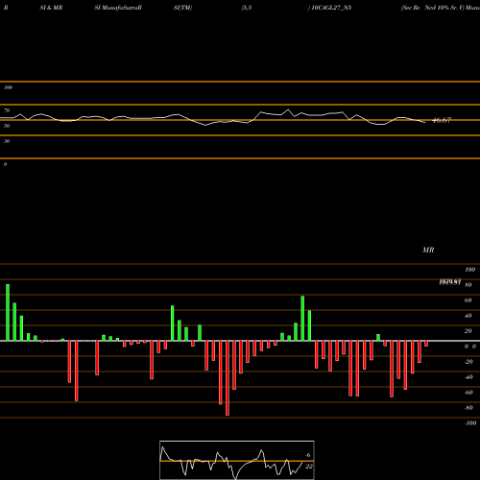Image resolution: width=480 pixels, height=480 pixels.
Task: Click the MR axis label -100
Action: click(x=470, y=423)
